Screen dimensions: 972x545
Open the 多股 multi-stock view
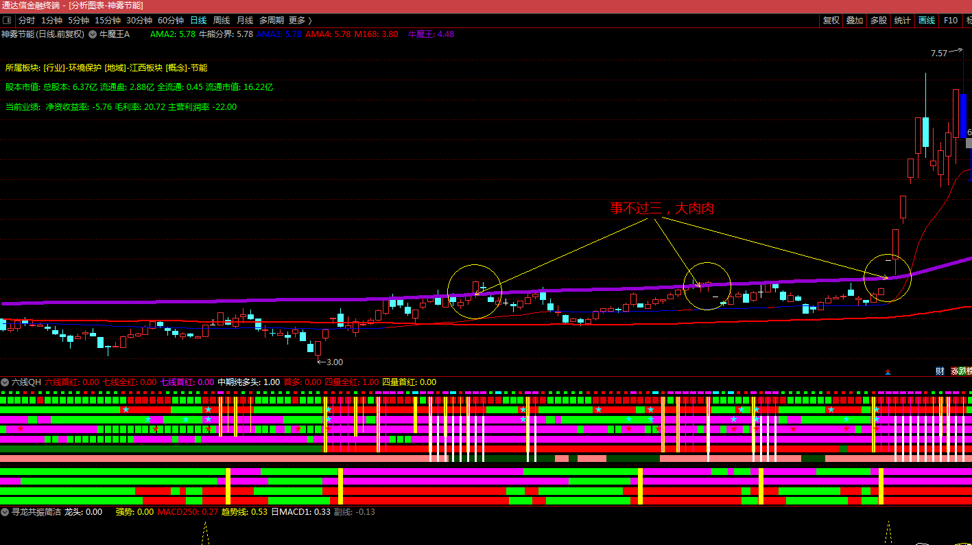pos(879,21)
